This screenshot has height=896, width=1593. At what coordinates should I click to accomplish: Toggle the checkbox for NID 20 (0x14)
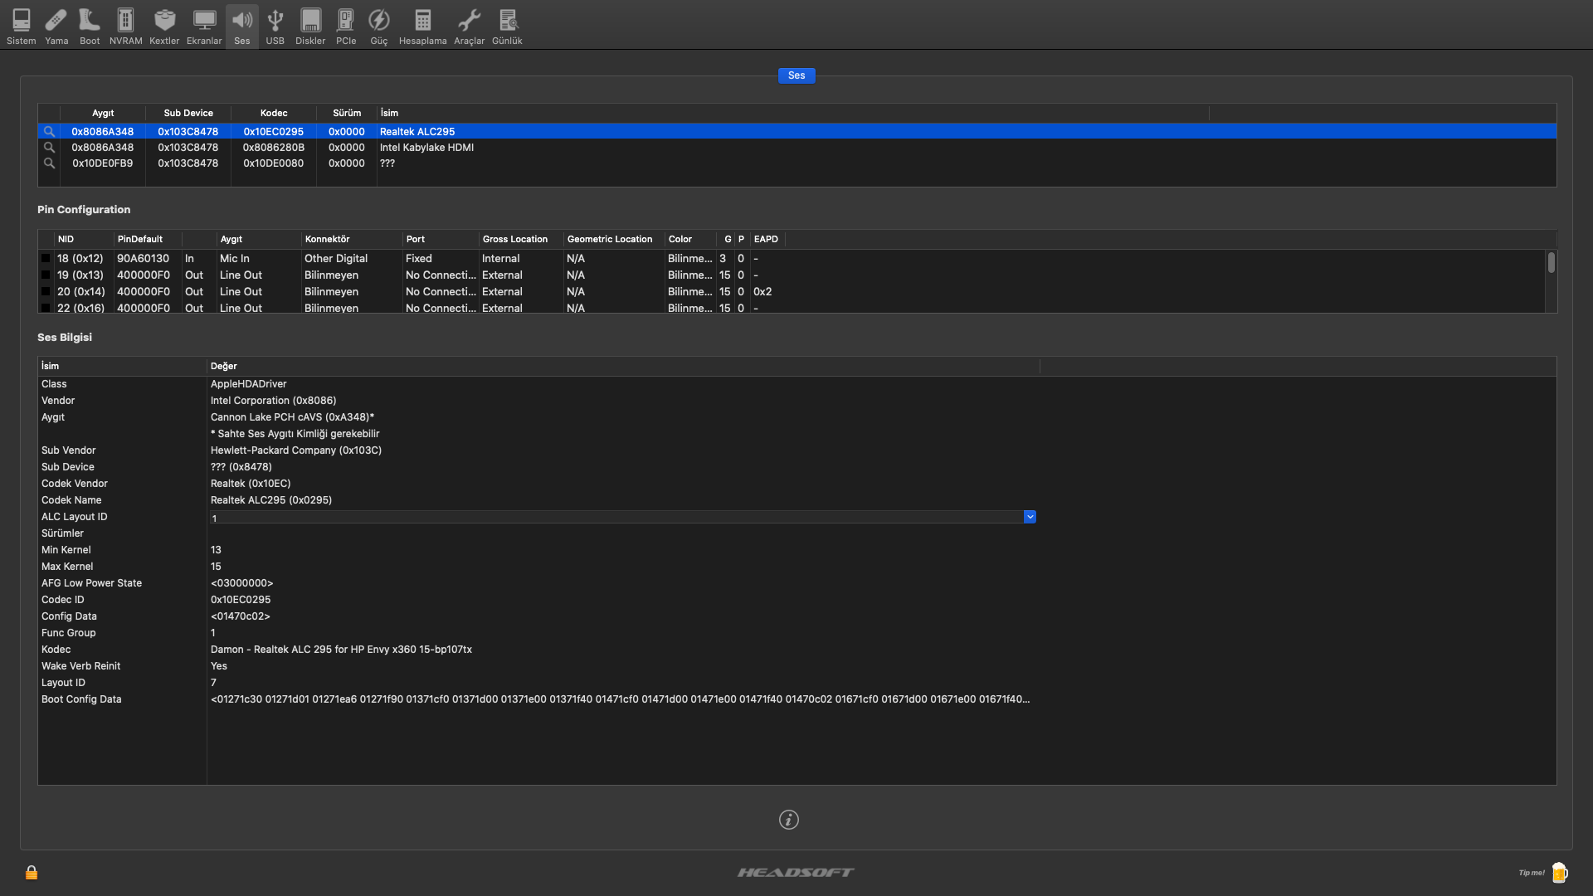point(46,292)
